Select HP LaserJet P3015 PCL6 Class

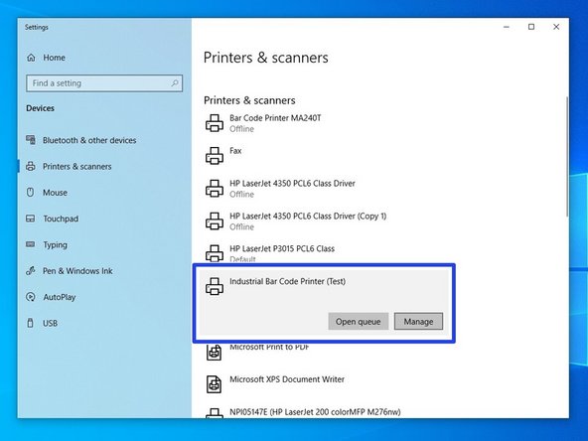pos(282,248)
